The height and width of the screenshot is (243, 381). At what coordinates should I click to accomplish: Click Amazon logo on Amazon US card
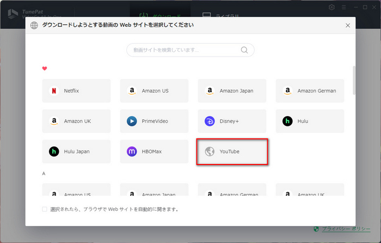(x=132, y=91)
